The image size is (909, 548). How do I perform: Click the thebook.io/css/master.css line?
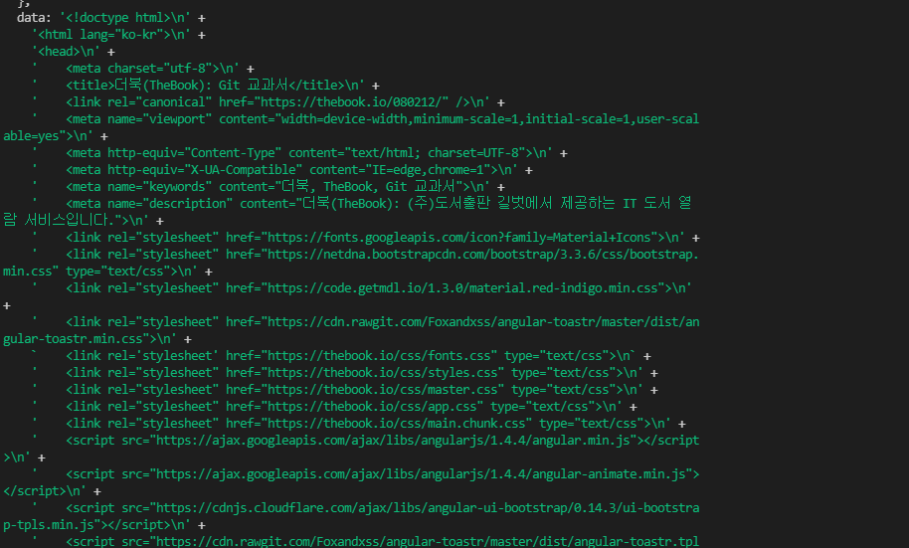tap(345, 390)
